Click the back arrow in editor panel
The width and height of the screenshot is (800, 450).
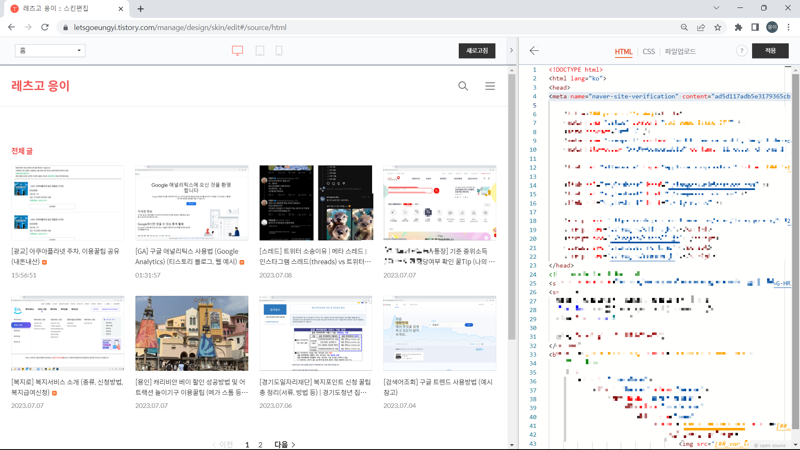[534, 51]
